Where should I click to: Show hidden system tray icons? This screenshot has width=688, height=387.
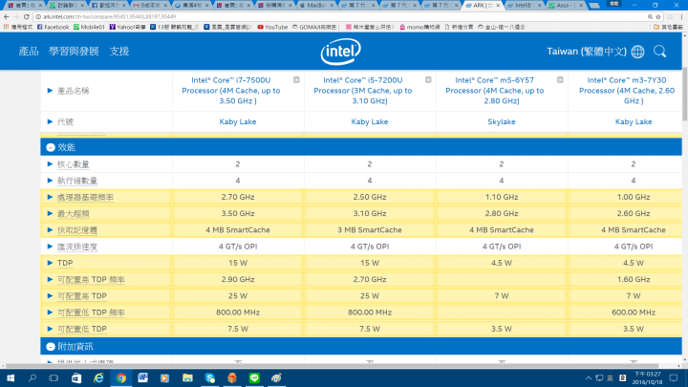click(x=589, y=377)
